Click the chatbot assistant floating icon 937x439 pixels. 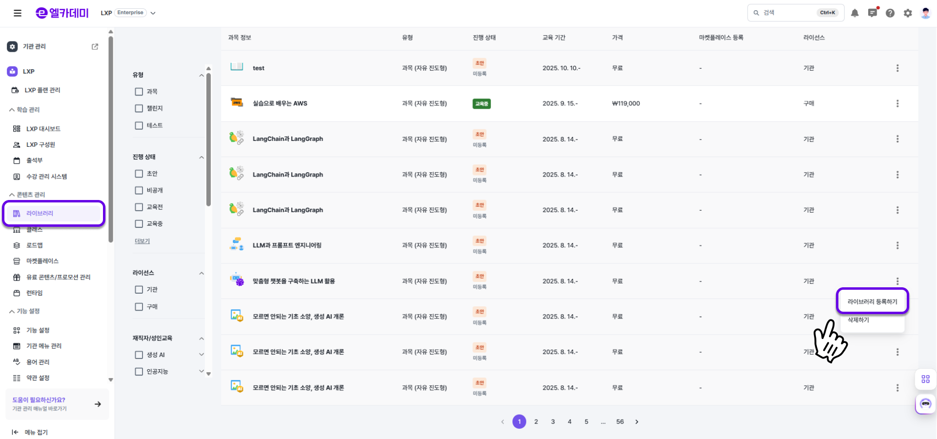[x=925, y=404]
